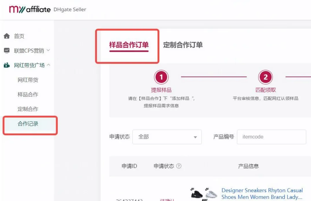Switch to the 样品合作订单 tab

point(129,45)
